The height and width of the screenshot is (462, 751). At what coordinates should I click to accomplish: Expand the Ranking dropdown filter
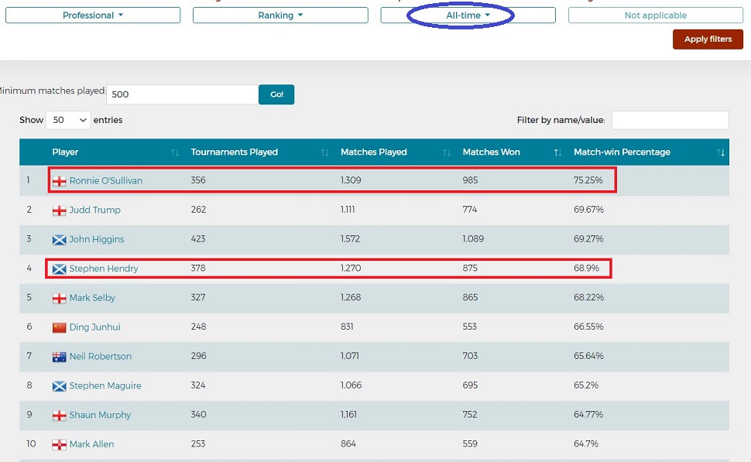point(280,15)
